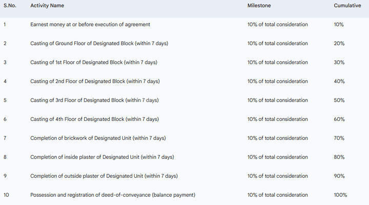Click the Cumulative column header
369x205 pixels.
(347, 6)
